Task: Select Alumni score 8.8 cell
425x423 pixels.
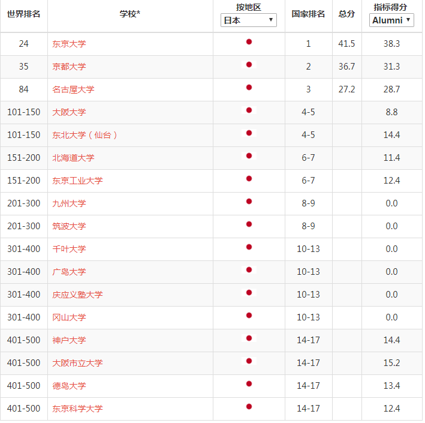Action: [391, 112]
